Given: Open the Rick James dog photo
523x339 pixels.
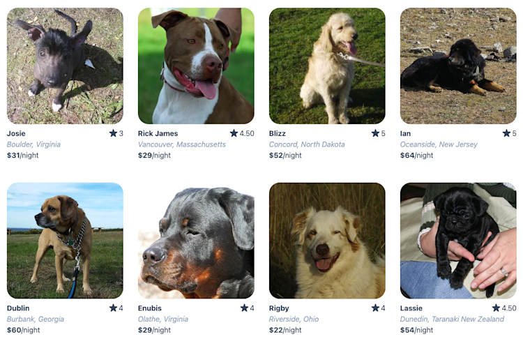Looking at the screenshot, I should (x=196, y=66).
